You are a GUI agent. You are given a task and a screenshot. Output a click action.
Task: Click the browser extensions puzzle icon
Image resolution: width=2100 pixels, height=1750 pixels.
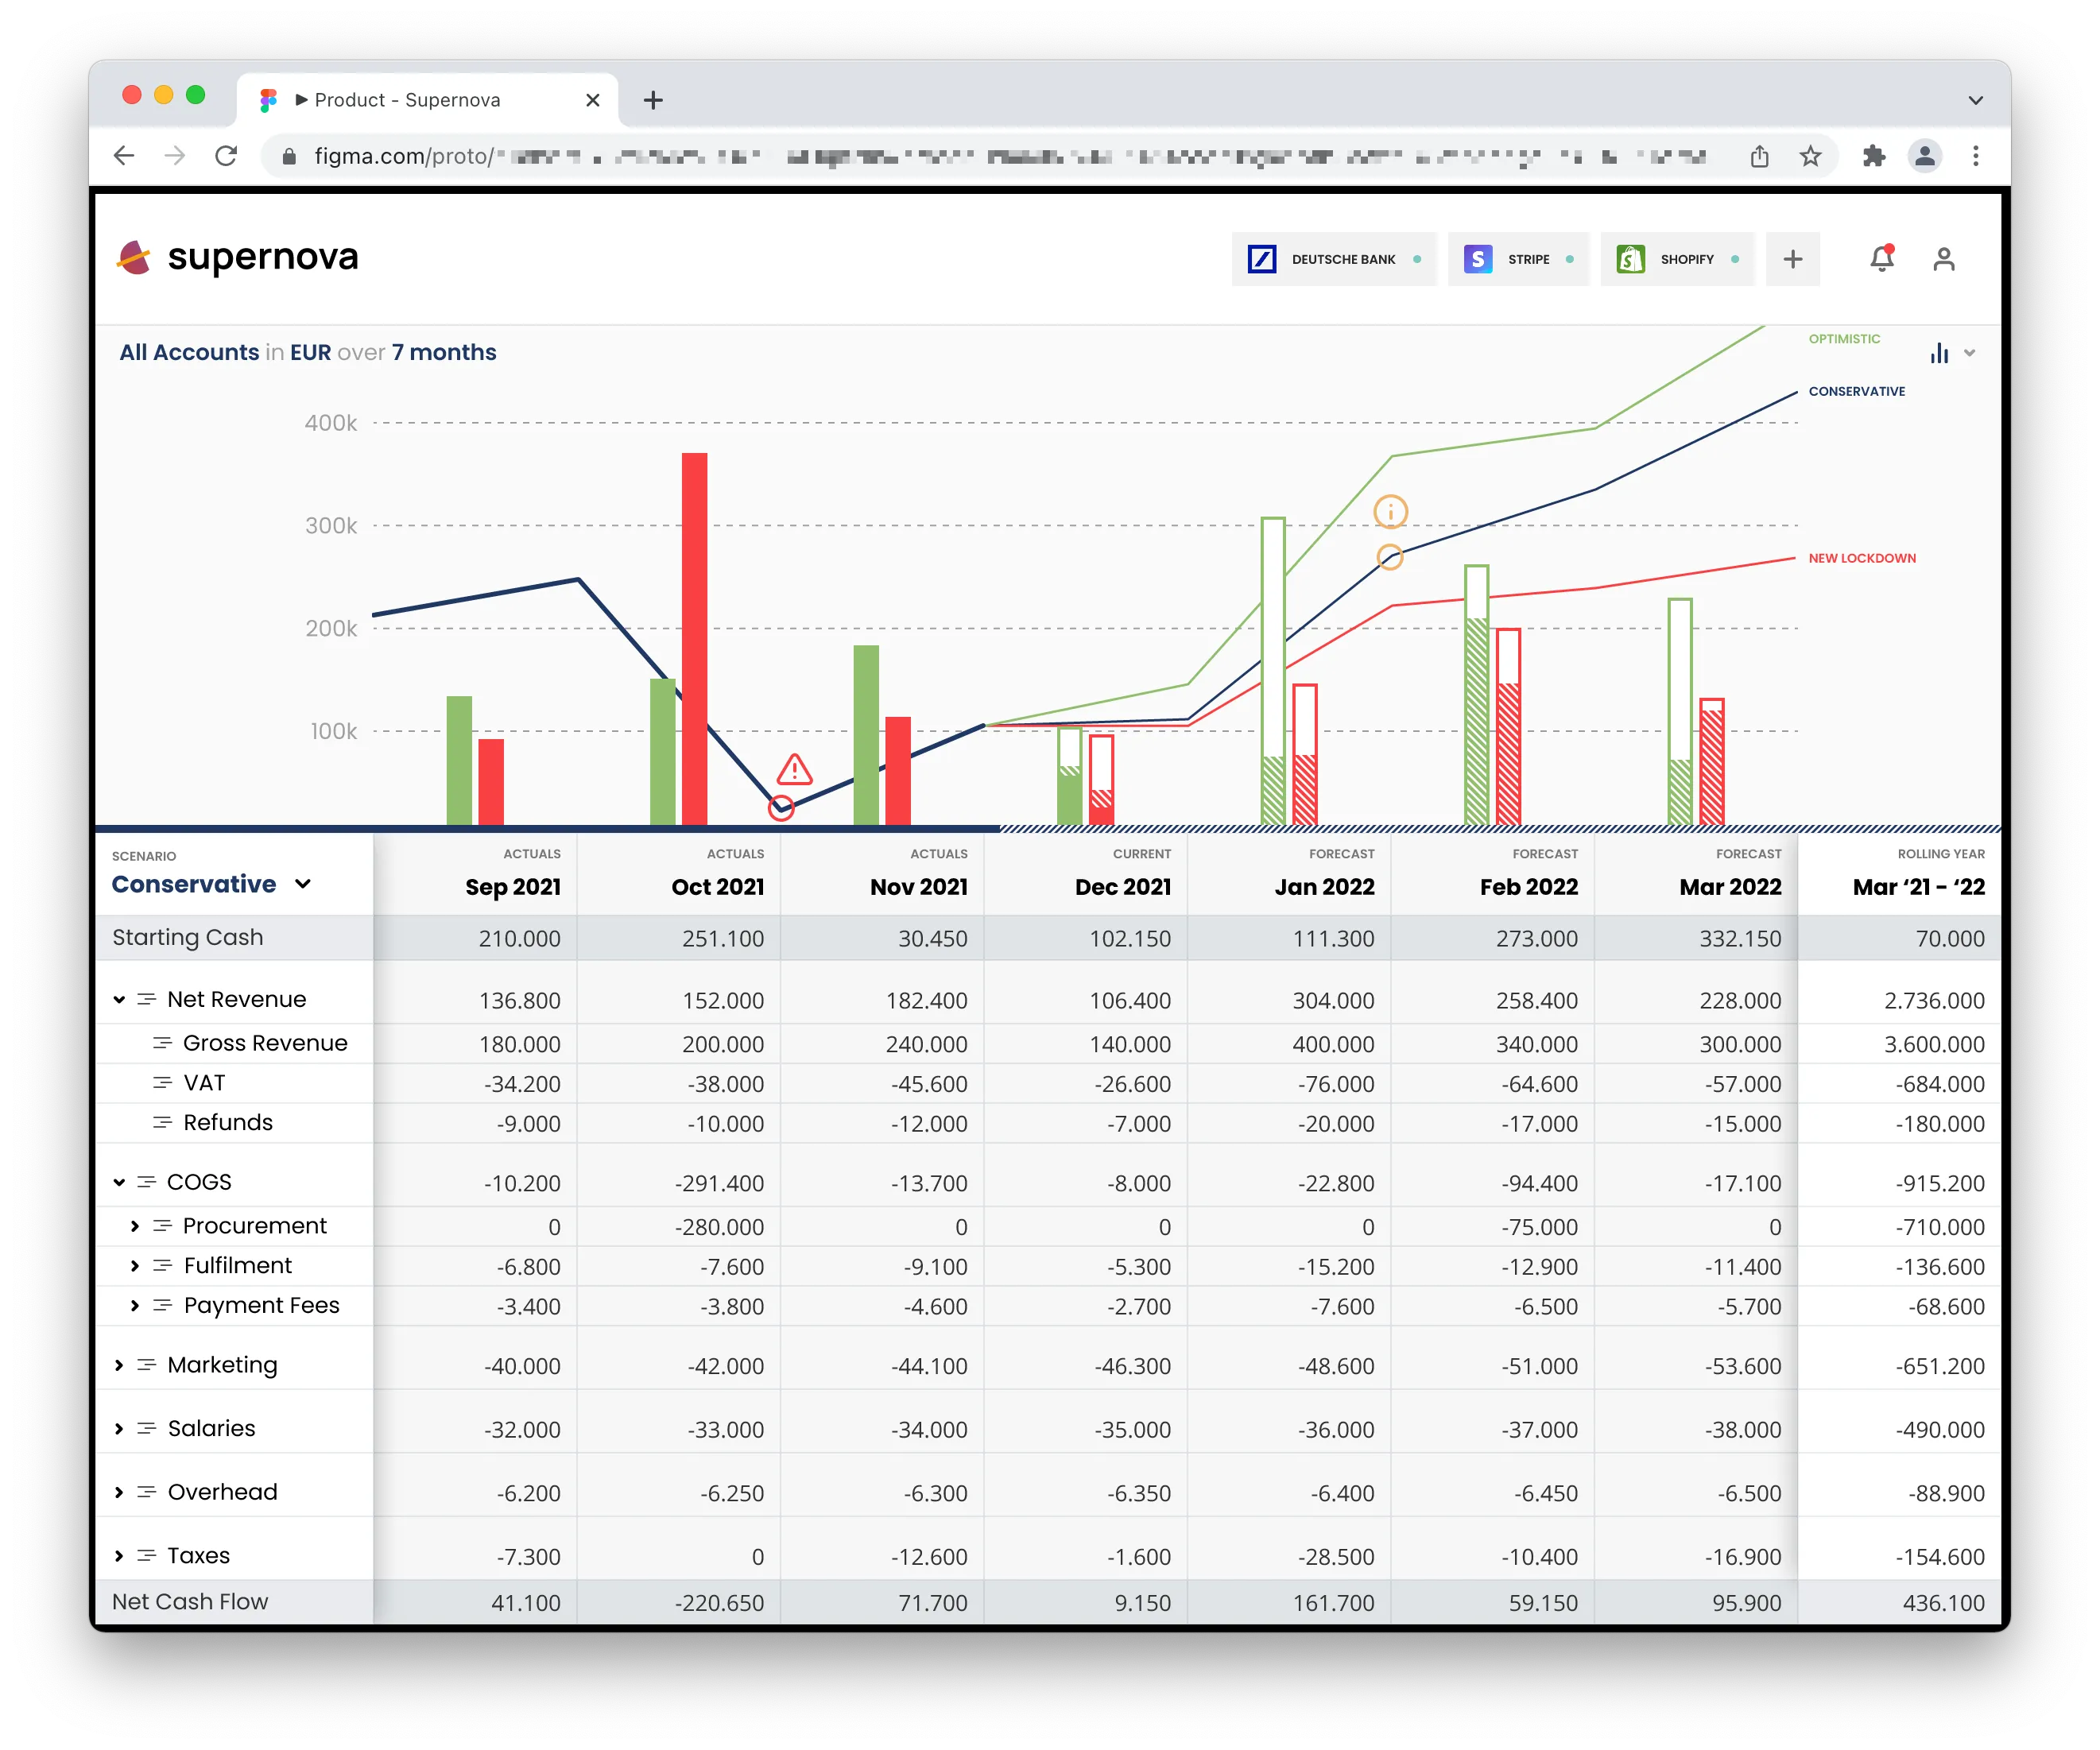pyautogui.click(x=1873, y=156)
